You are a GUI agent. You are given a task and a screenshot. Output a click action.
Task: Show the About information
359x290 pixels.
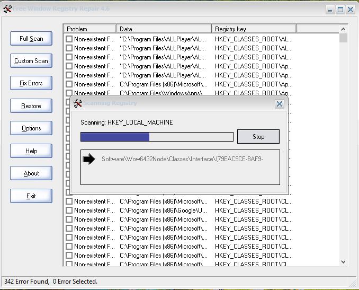31,173
